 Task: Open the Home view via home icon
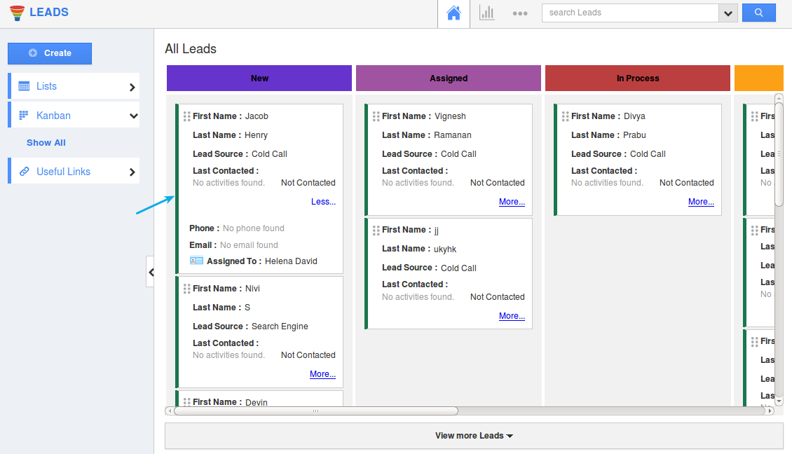point(453,13)
